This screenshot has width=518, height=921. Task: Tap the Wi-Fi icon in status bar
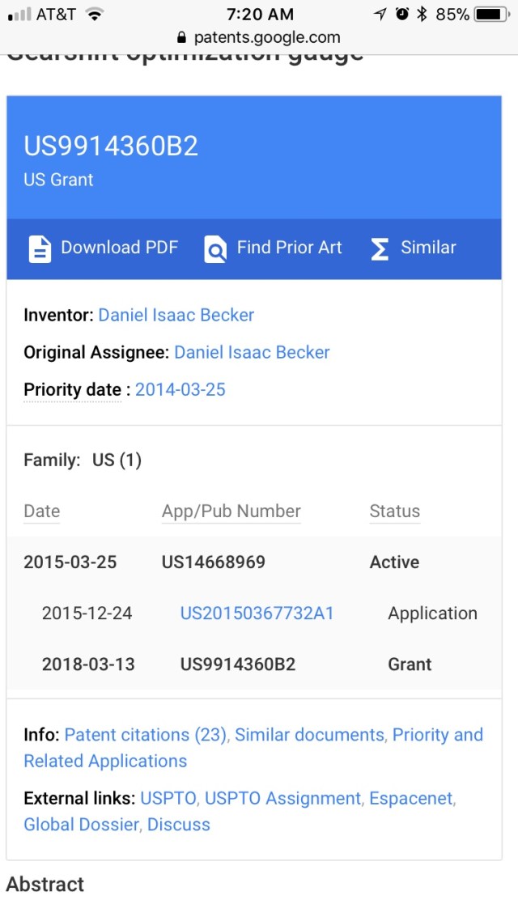(95, 14)
